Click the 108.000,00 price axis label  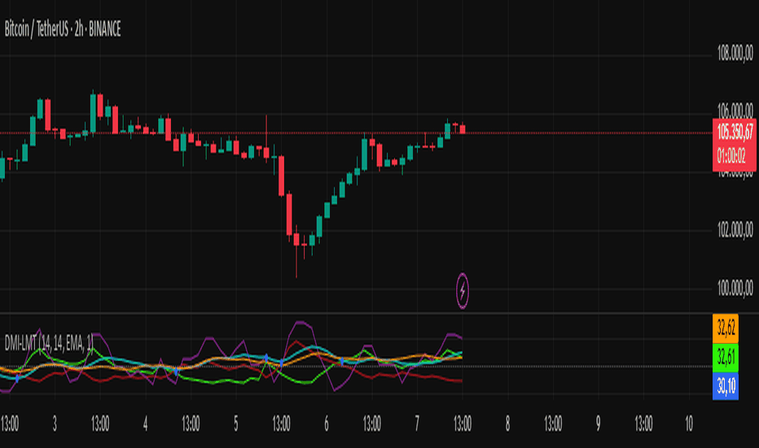735,53
